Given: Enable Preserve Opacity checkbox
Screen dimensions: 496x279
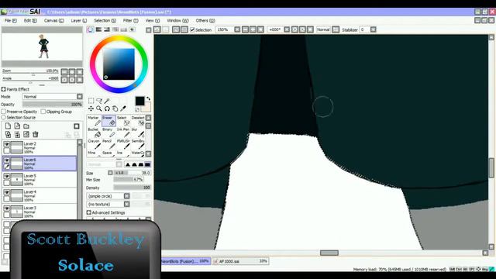Looking at the screenshot, I should tap(4, 112).
